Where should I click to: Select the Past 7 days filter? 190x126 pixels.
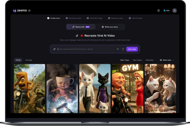click(124, 60)
